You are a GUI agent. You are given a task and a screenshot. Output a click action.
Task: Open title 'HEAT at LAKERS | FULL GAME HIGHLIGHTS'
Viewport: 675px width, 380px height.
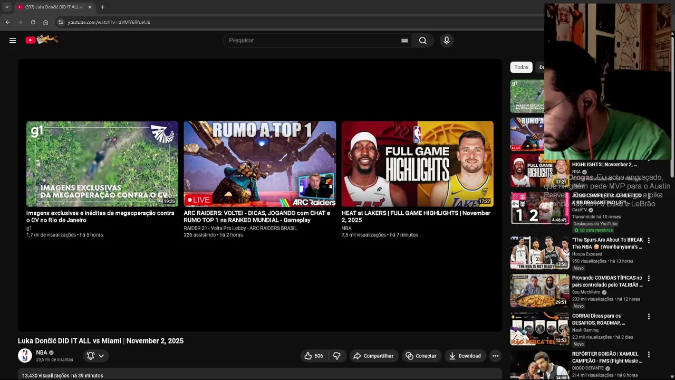tap(416, 216)
